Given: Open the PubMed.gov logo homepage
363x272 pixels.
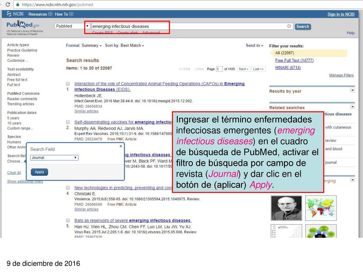Looking at the screenshot, I should tap(23, 24).
